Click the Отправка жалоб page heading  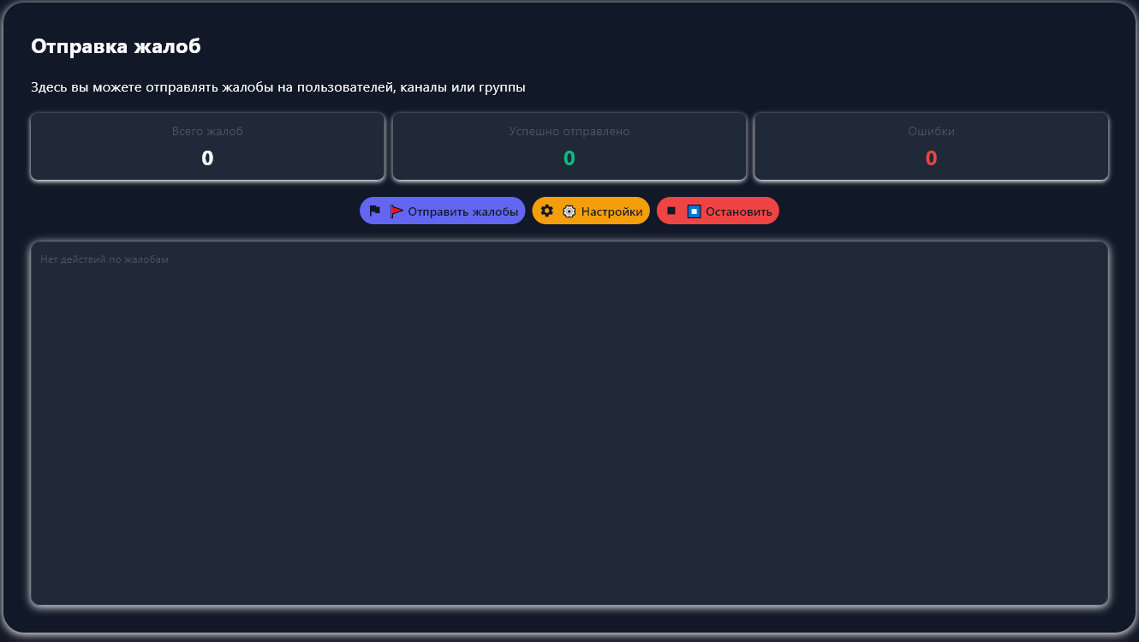(116, 46)
